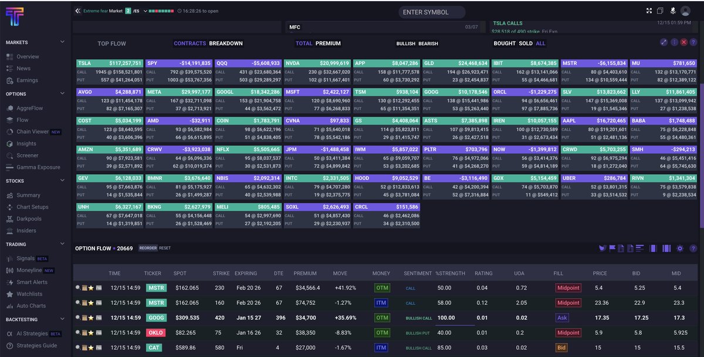Switch to TOP FLOW tab

pyautogui.click(x=111, y=43)
